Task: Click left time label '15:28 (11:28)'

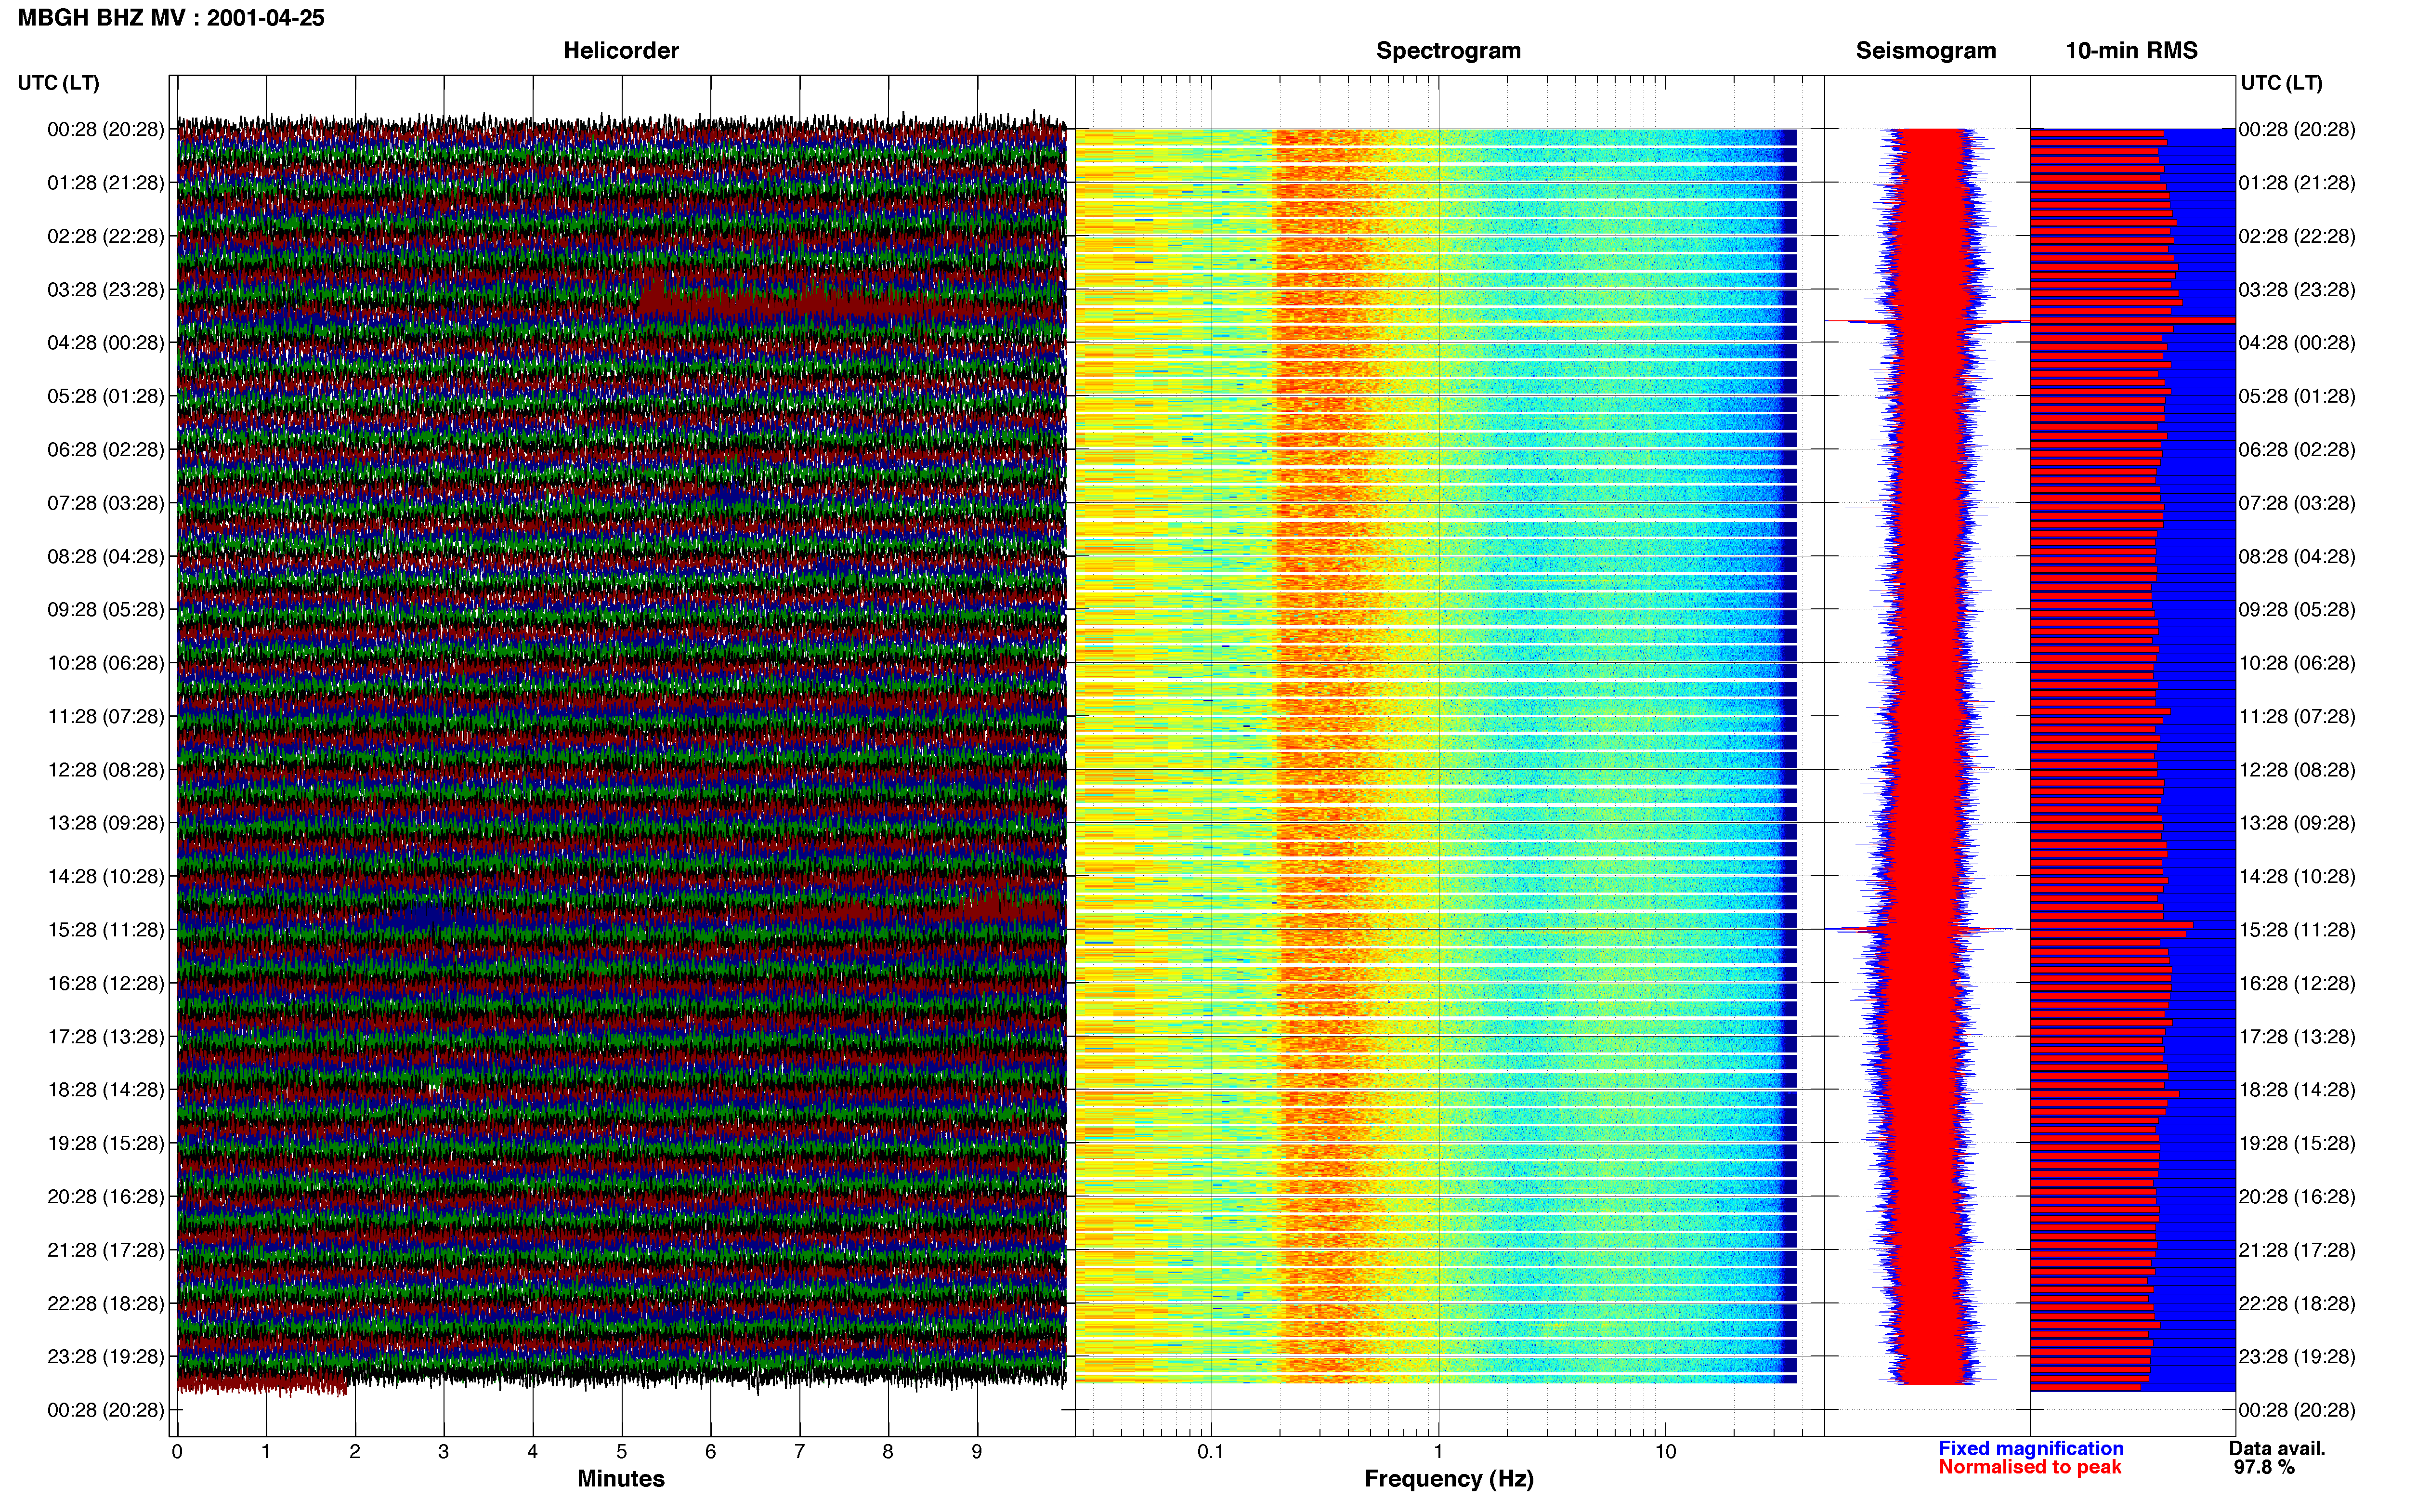Action: [106, 930]
